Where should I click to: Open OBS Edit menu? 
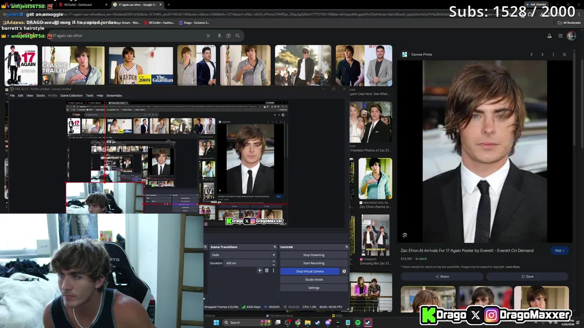click(21, 96)
